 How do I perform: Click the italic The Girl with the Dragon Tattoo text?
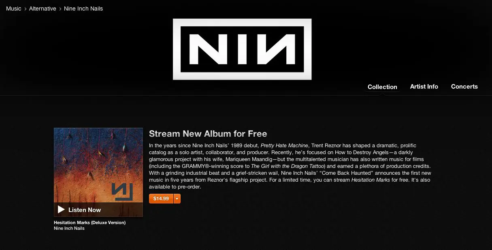pyautogui.click(x=288, y=166)
